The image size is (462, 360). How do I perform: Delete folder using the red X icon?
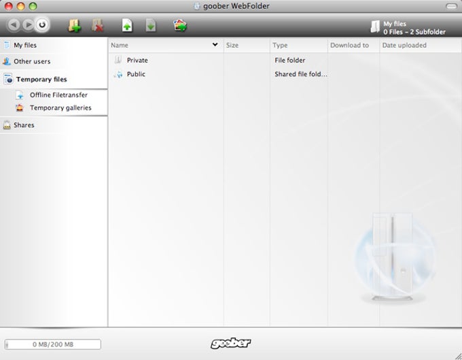98,26
